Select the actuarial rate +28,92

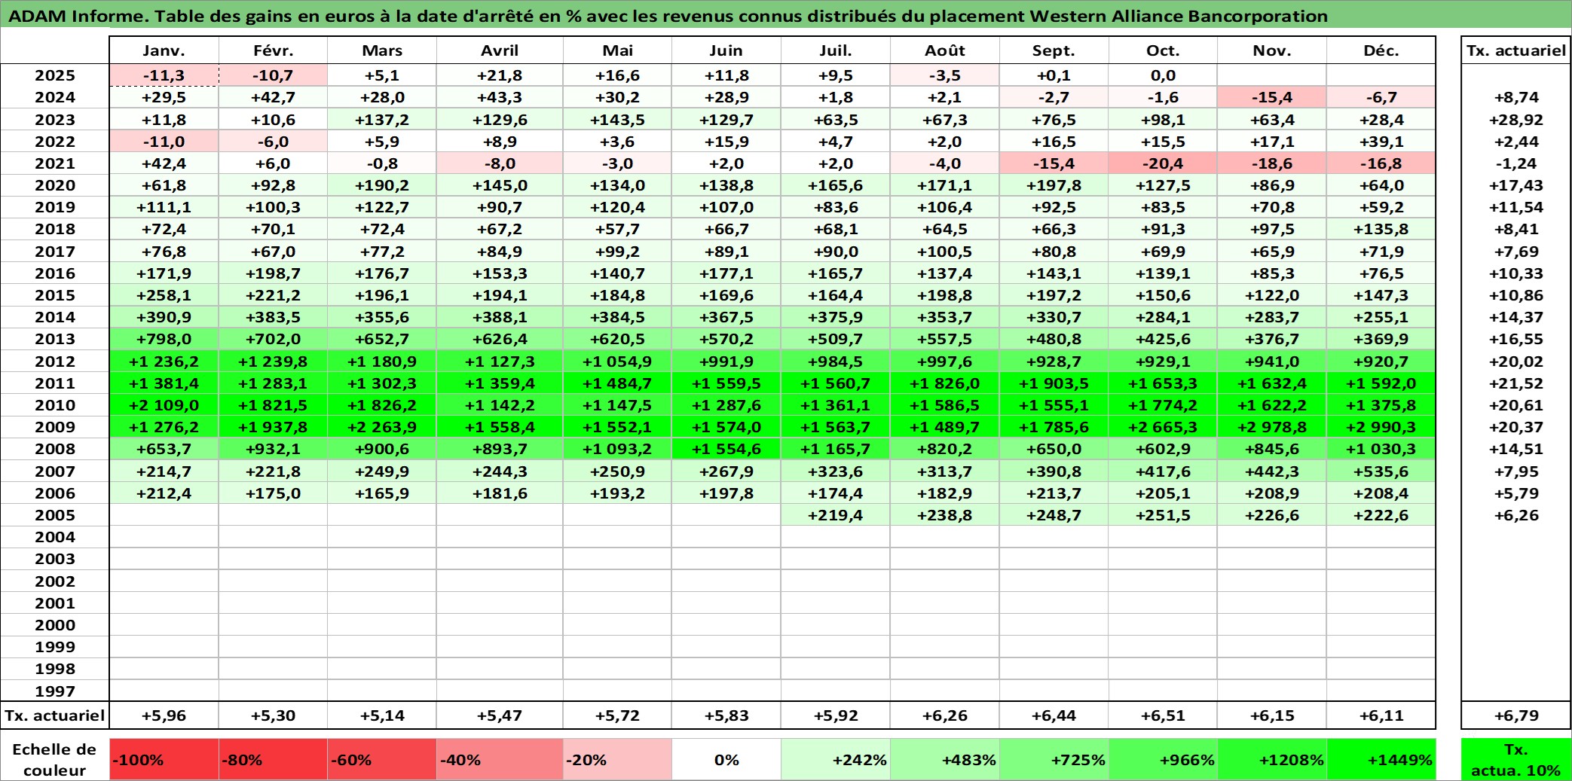pos(1515,120)
